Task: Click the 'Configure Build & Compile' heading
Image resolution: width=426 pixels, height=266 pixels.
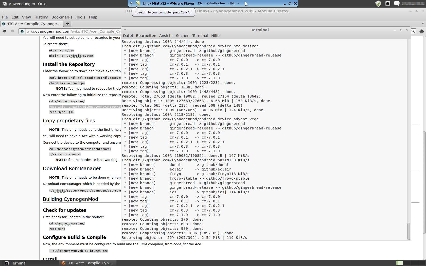Action: 74,237
